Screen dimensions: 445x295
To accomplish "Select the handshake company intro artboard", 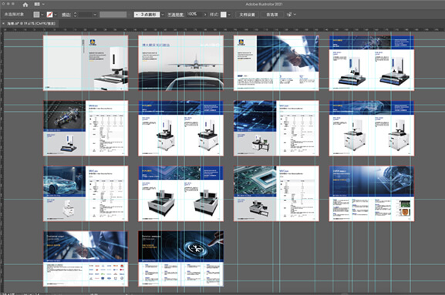I will point(276,63).
